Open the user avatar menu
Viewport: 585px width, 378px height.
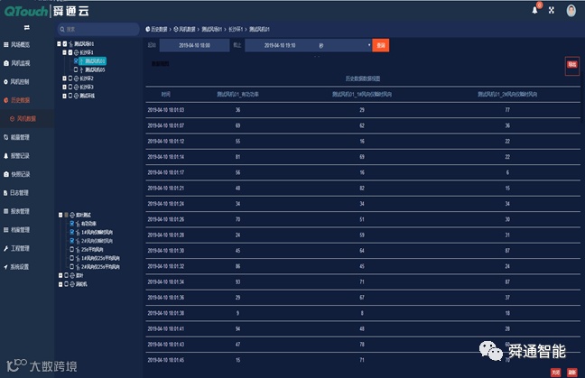(571, 11)
